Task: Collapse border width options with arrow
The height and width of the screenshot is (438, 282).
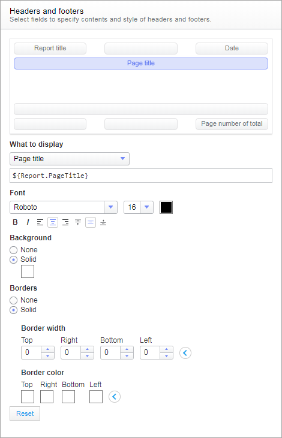Action: point(185,353)
